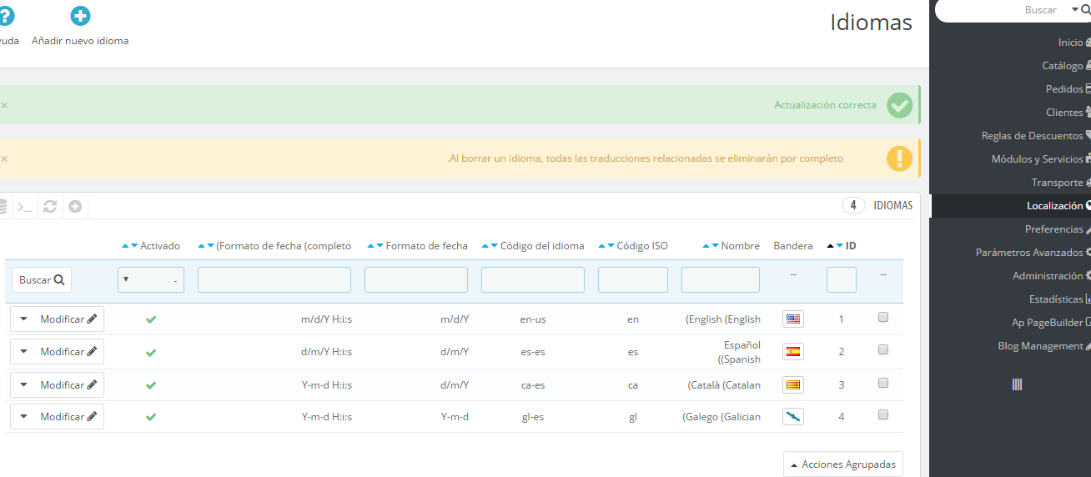Tick the checkbox for the Español row
The height and width of the screenshot is (477, 1091).
pyautogui.click(x=883, y=350)
